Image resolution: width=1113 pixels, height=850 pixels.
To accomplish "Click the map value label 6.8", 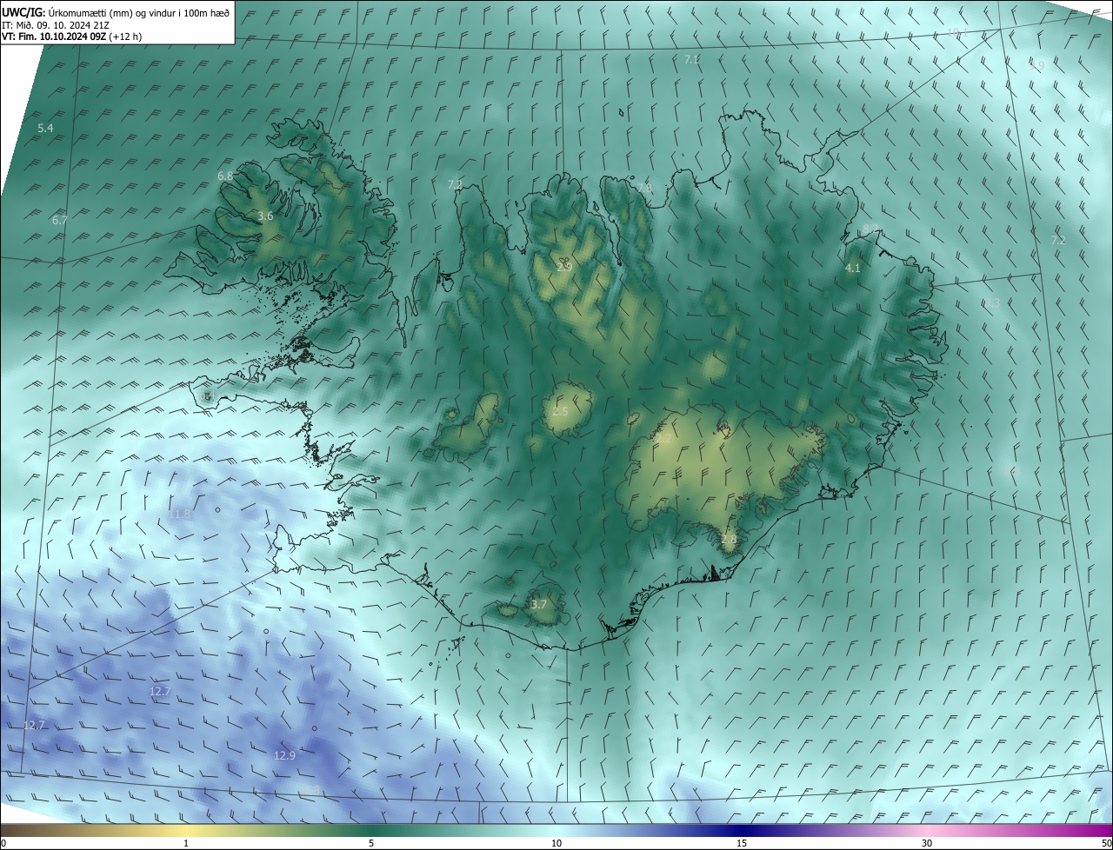I will tap(225, 176).
